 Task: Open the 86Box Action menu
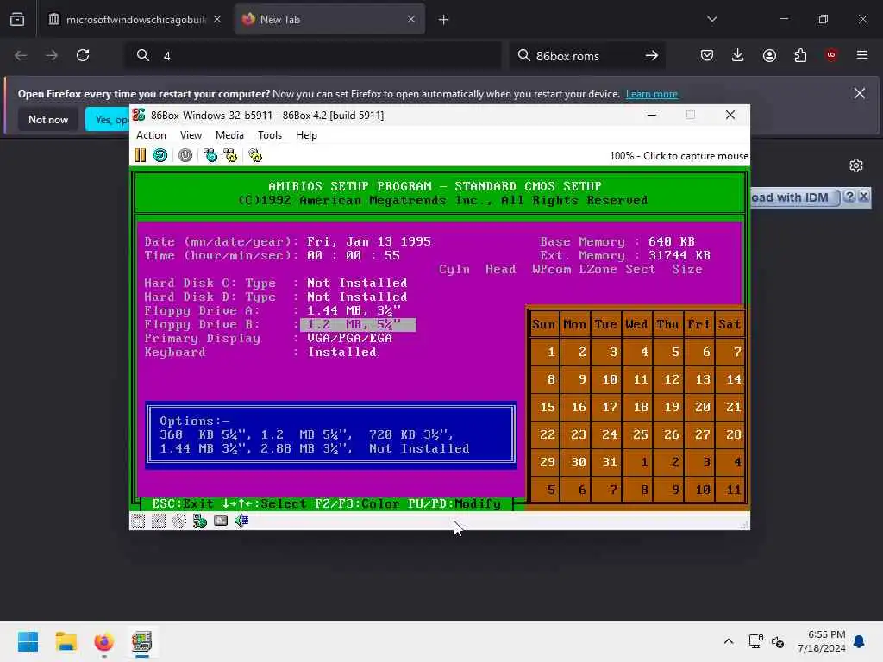point(151,135)
